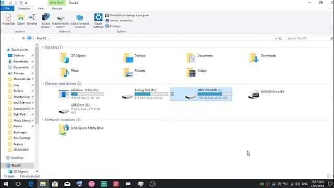Select the Backup Disk (D:) drive

tap(145, 94)
